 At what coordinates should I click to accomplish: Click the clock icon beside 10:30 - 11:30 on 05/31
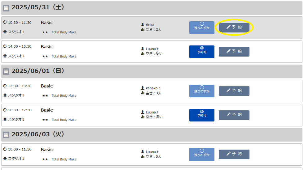coord(5,22)
